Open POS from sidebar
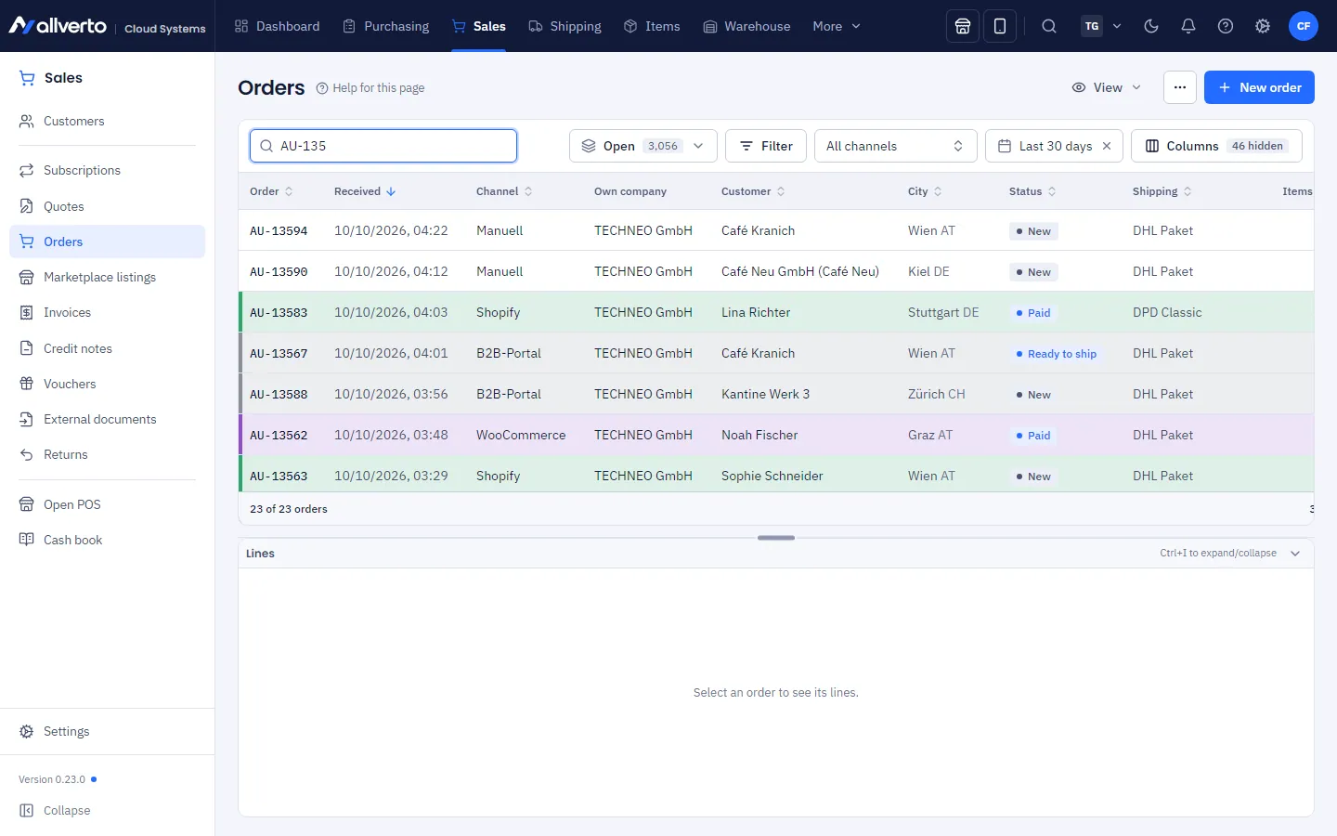The image size is (1337, 836). pos(107,504)
